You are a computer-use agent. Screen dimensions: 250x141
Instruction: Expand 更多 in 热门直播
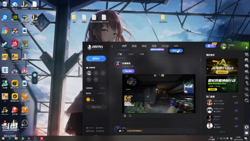pyautogui.click(x=235, y=97)
